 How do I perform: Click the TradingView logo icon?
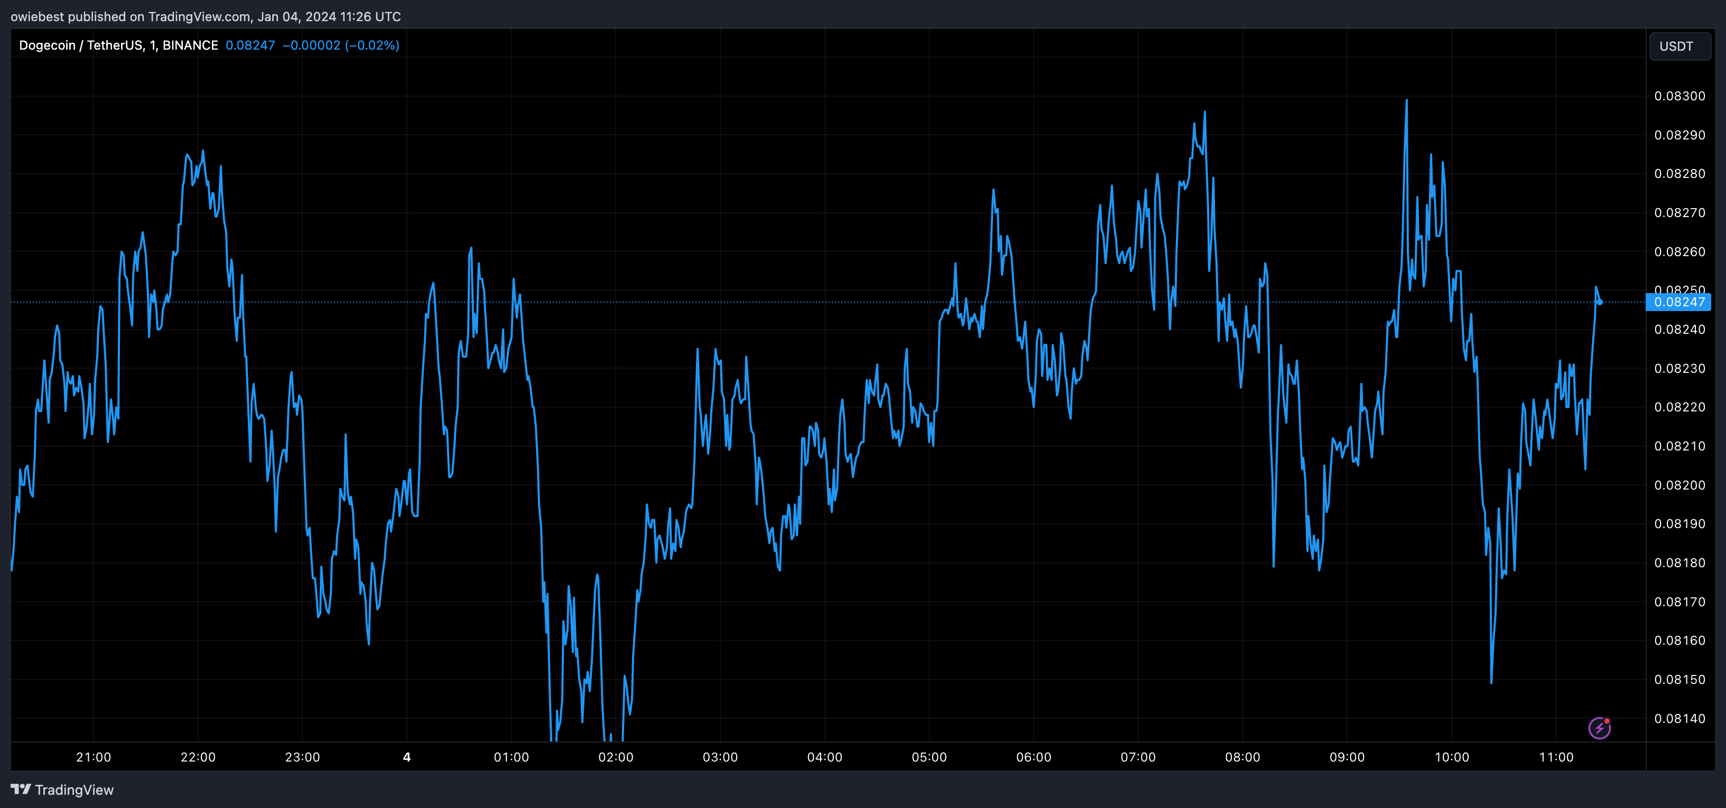pyautogui.click(x=21, y=790)
